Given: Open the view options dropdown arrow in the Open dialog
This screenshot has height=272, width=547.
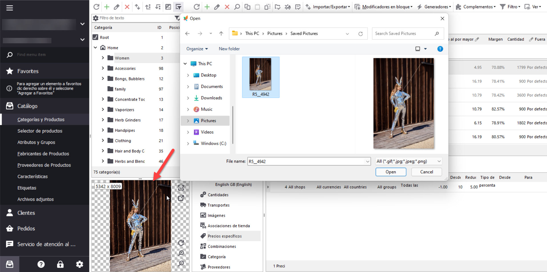Looking at the screenshot, I should [425, 49].
